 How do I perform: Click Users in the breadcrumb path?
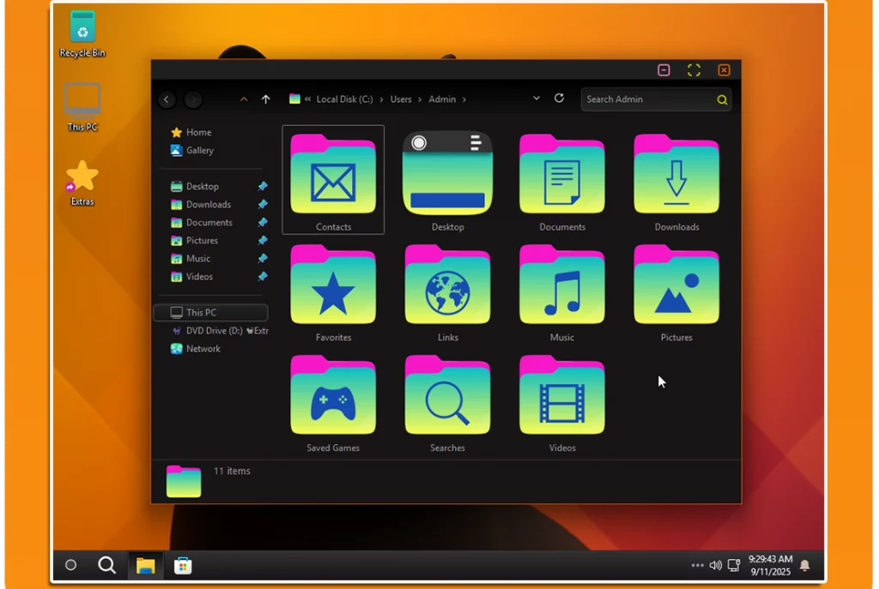click(401, 99)
